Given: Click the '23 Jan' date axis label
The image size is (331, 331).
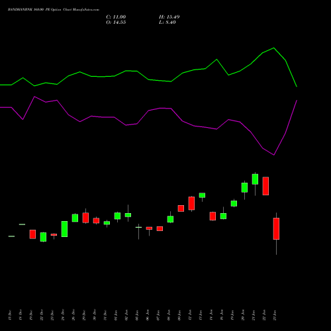Looking at the screenshot, I should pos(275,315).
